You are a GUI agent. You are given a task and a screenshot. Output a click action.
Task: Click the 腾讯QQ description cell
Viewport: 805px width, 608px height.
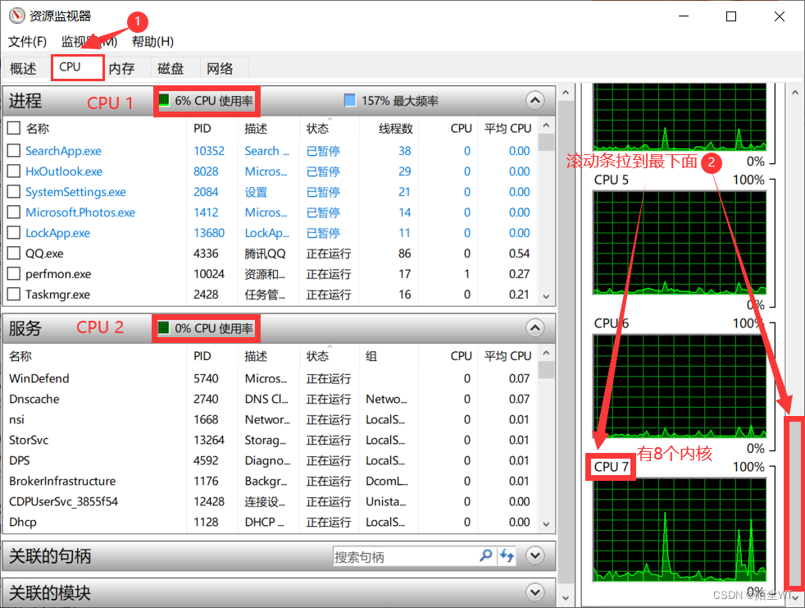(x=265, y=254)
